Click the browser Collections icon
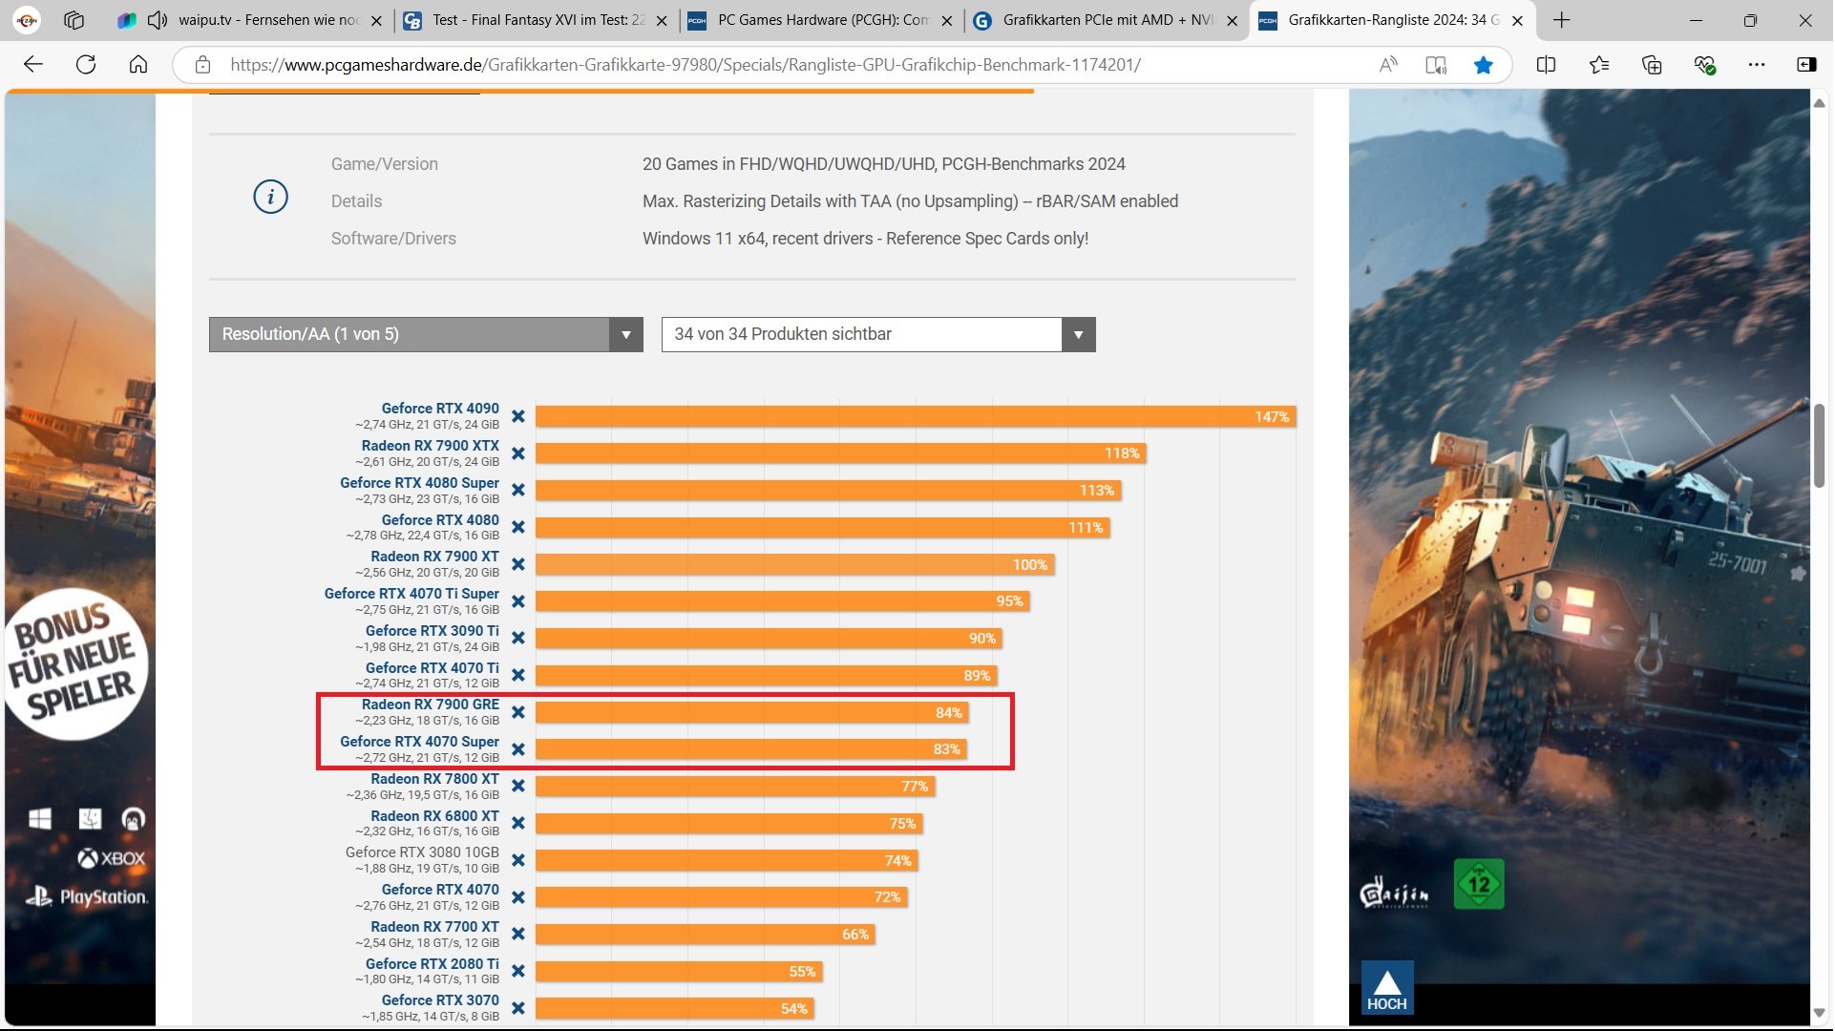 tap(1651, 65)
